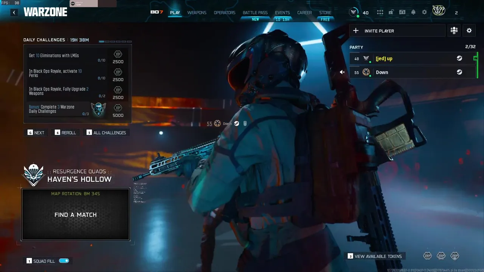
Task: Select the [jed] up party member
Action: click(x=413, y=59)
